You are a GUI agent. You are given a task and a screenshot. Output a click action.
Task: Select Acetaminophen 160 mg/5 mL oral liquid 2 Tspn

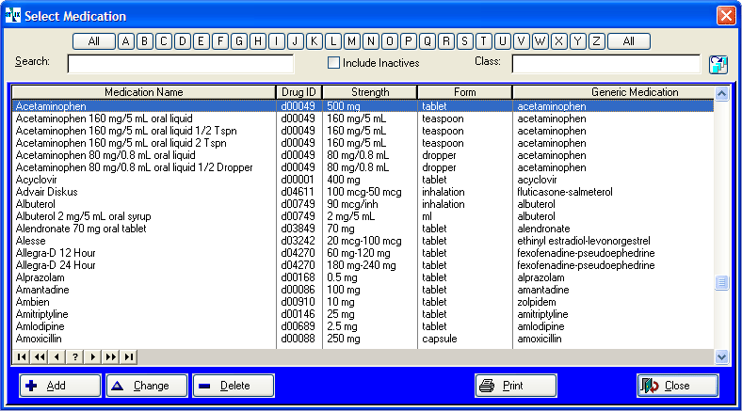pyautogui.click(x=363, y=143)
